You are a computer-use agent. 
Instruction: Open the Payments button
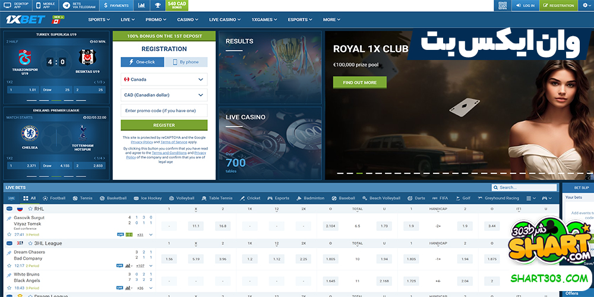tap(116, 5)
